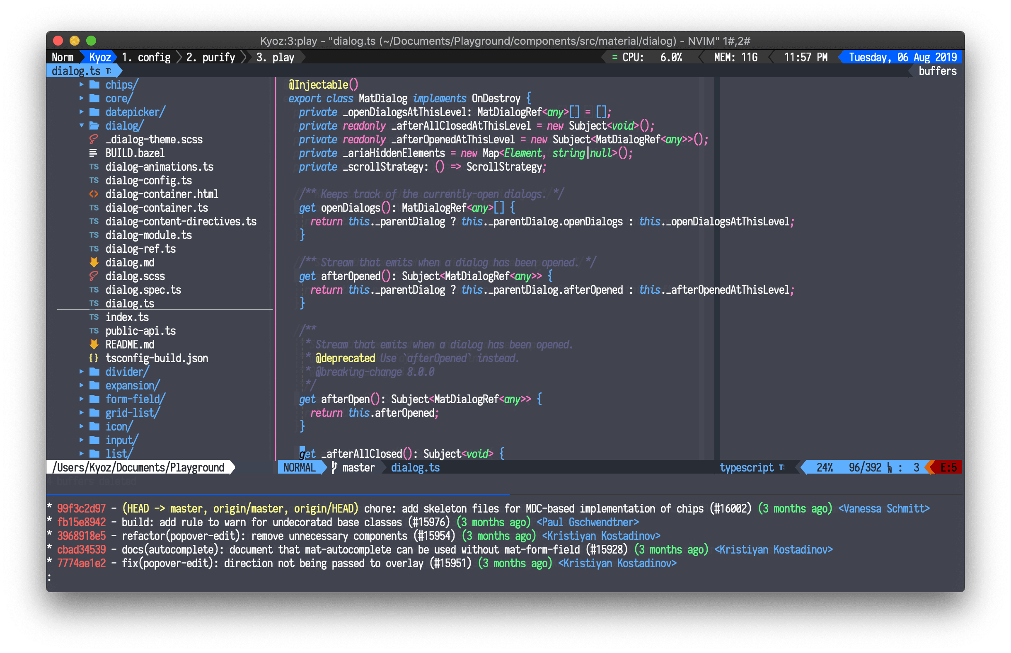Click the folder icon beside datepicker/
Image resolution: width=1011 pixels, height=653 pixels.
point(94,112)
